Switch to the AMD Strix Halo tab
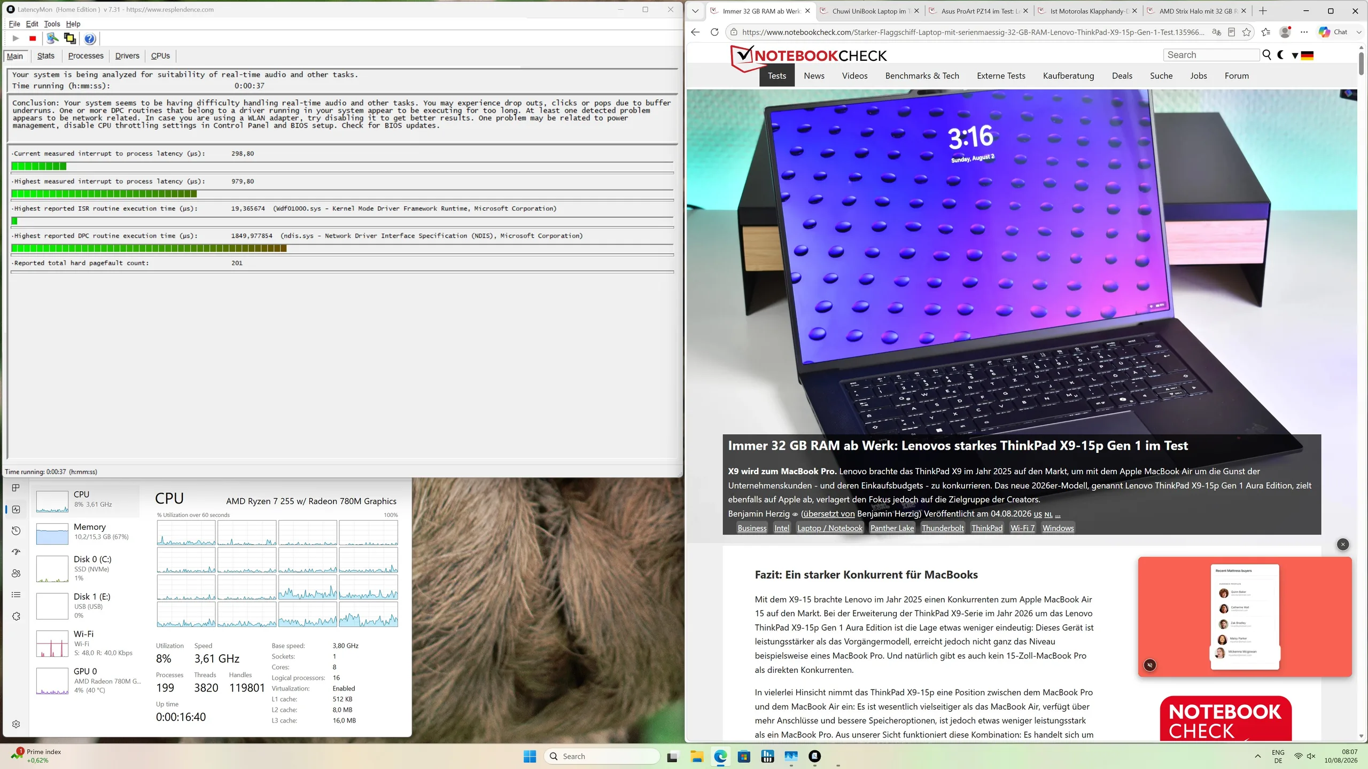Screen dimensions: 1368x769 [1196, 11]
